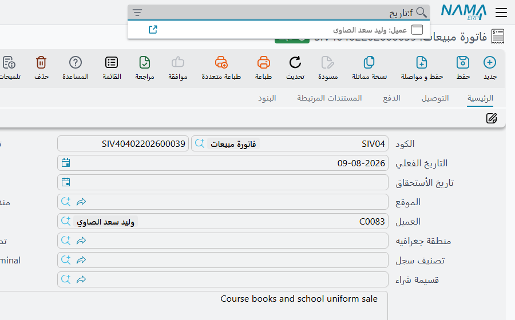Open customer result in new window
515x320 pixels.
pyautogui.click(x=153, y=30)
